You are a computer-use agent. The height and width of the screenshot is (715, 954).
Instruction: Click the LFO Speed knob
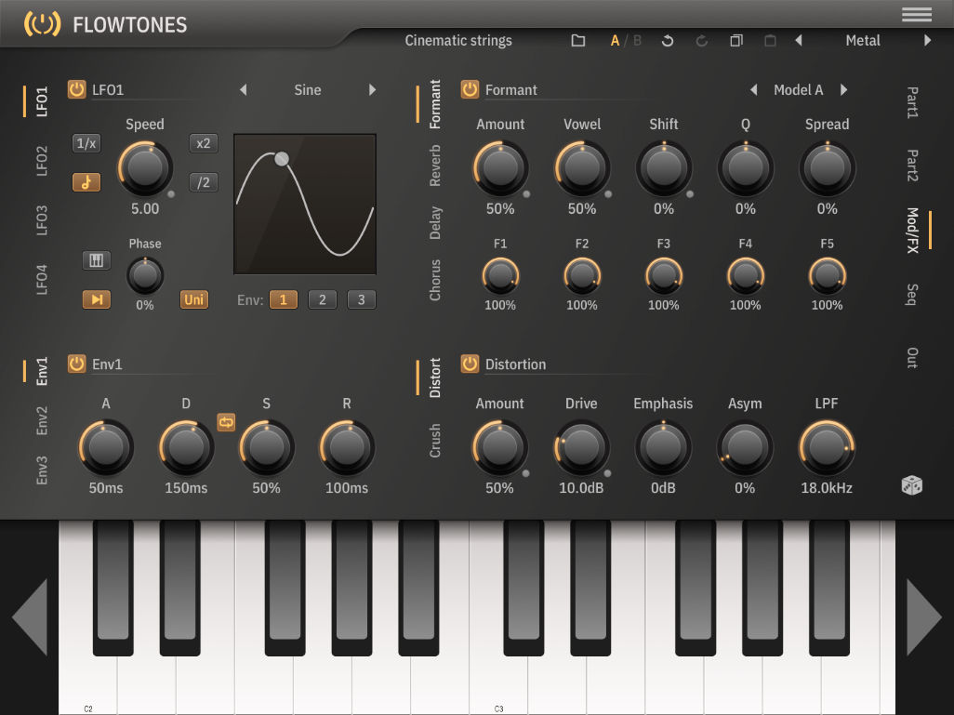pyautogui.click(x=145, y=168)
